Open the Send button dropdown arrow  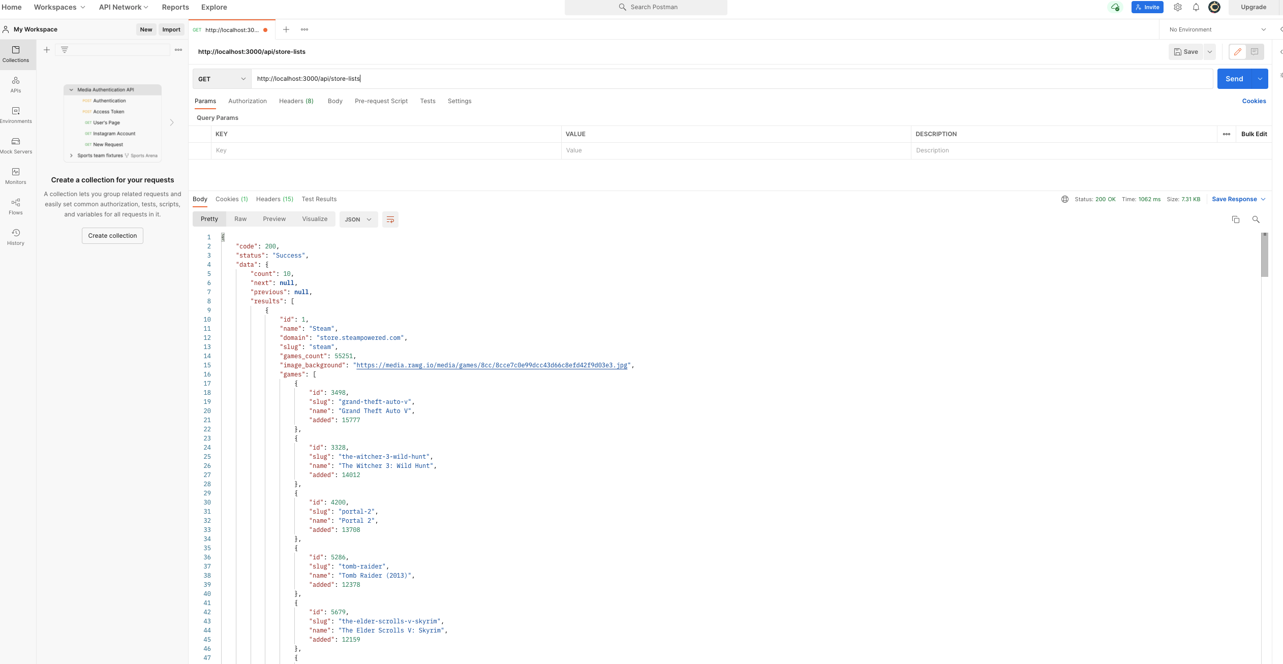(1260, 79)
